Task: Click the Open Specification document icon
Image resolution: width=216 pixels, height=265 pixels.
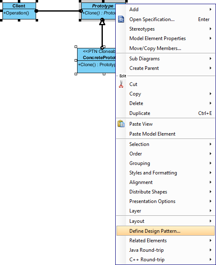Action: [121, 19]
